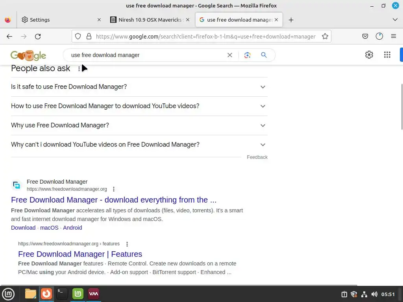Screen dimensions: 403x302
Task: Open 'Free Download Manager - download everything' result
Action: [x=114, y=200]
